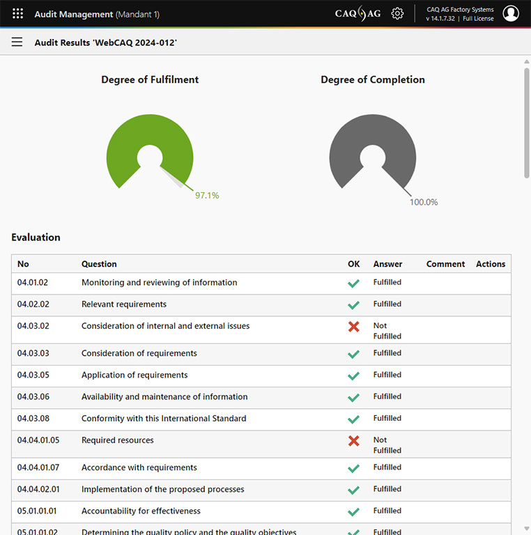Click the vertical page scrollbar
This screenshot has width=531, height=535.
click(x=526, y=118)
